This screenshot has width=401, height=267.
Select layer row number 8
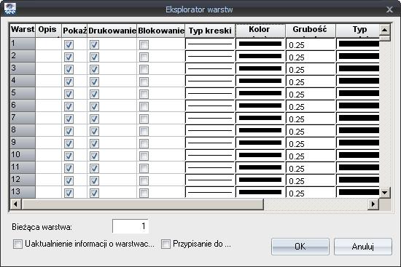coord(23,130)
